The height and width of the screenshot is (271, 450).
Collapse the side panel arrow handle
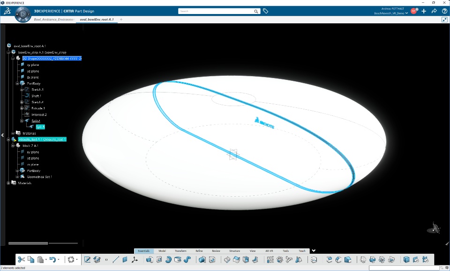[3, 135]
